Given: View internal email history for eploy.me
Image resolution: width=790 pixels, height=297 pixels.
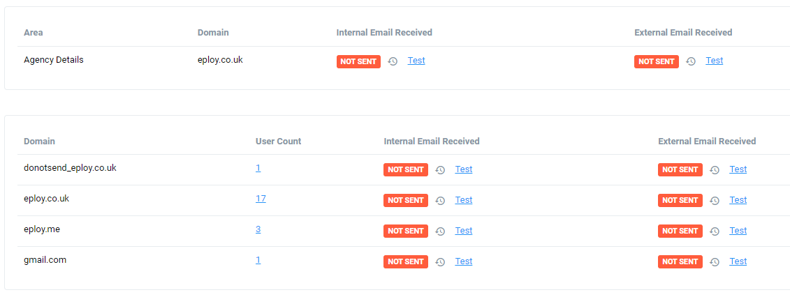Looking at the screenshot, I should (440, 231).
